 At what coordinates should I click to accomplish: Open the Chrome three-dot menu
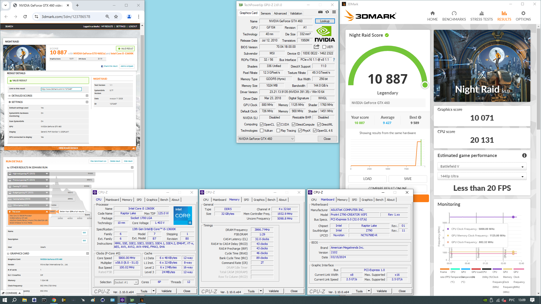coord(139,17)
